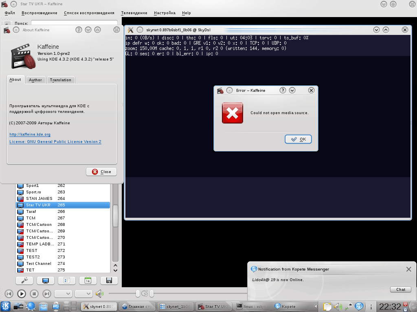Select channel TCM 267

tap(63, 218)
